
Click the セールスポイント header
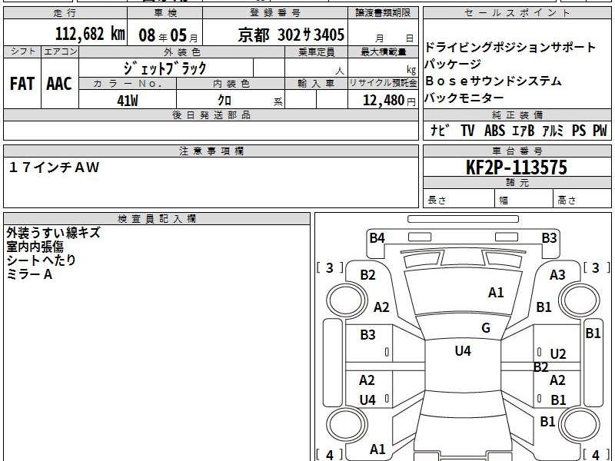click(517, 13)
